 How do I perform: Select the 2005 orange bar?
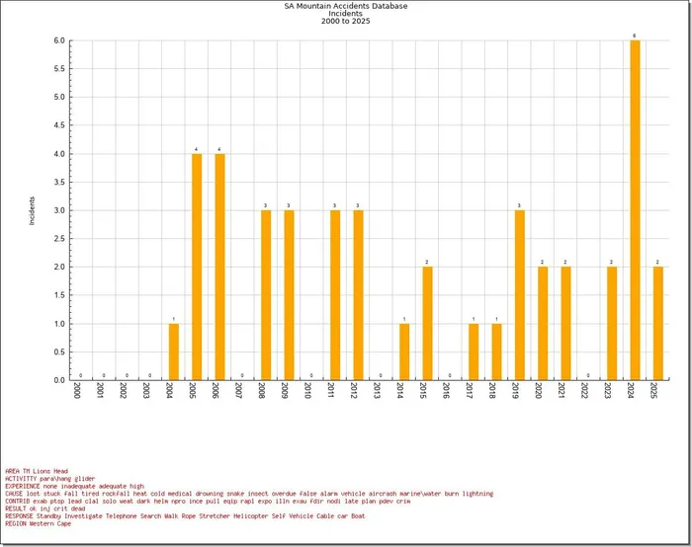pyautogui.click(x=197, y=267)
